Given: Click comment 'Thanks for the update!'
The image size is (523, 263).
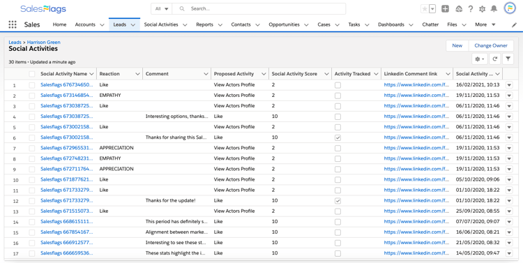Looking at the screenshot, I should coord(170,201).
